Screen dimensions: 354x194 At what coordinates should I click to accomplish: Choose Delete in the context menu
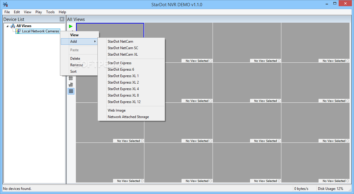coord(79,58)
